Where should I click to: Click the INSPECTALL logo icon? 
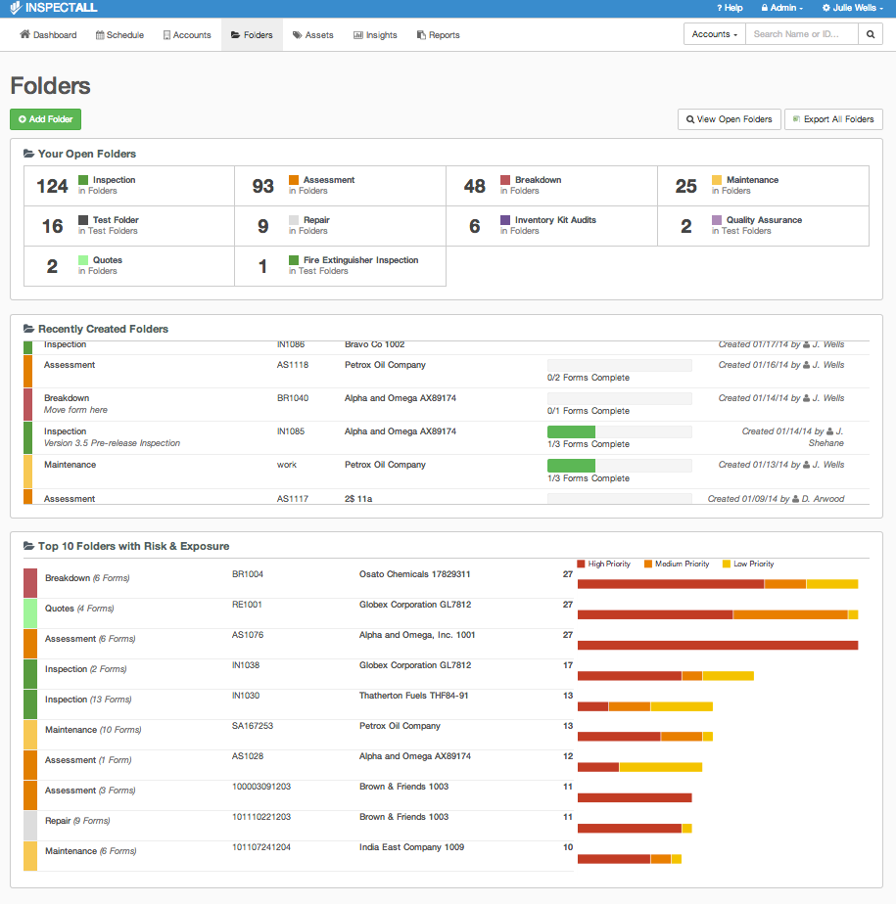[x=16, y=8]
